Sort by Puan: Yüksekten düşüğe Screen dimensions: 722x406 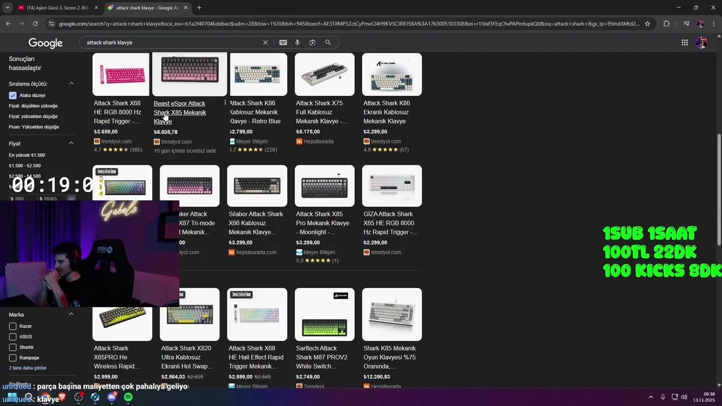tap(34, 127)
